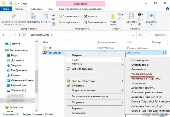Image resolution: width=170 pixels, height=117 pixels.
Task: Click the History icon in Open group
Action: (x=140, y=24)
